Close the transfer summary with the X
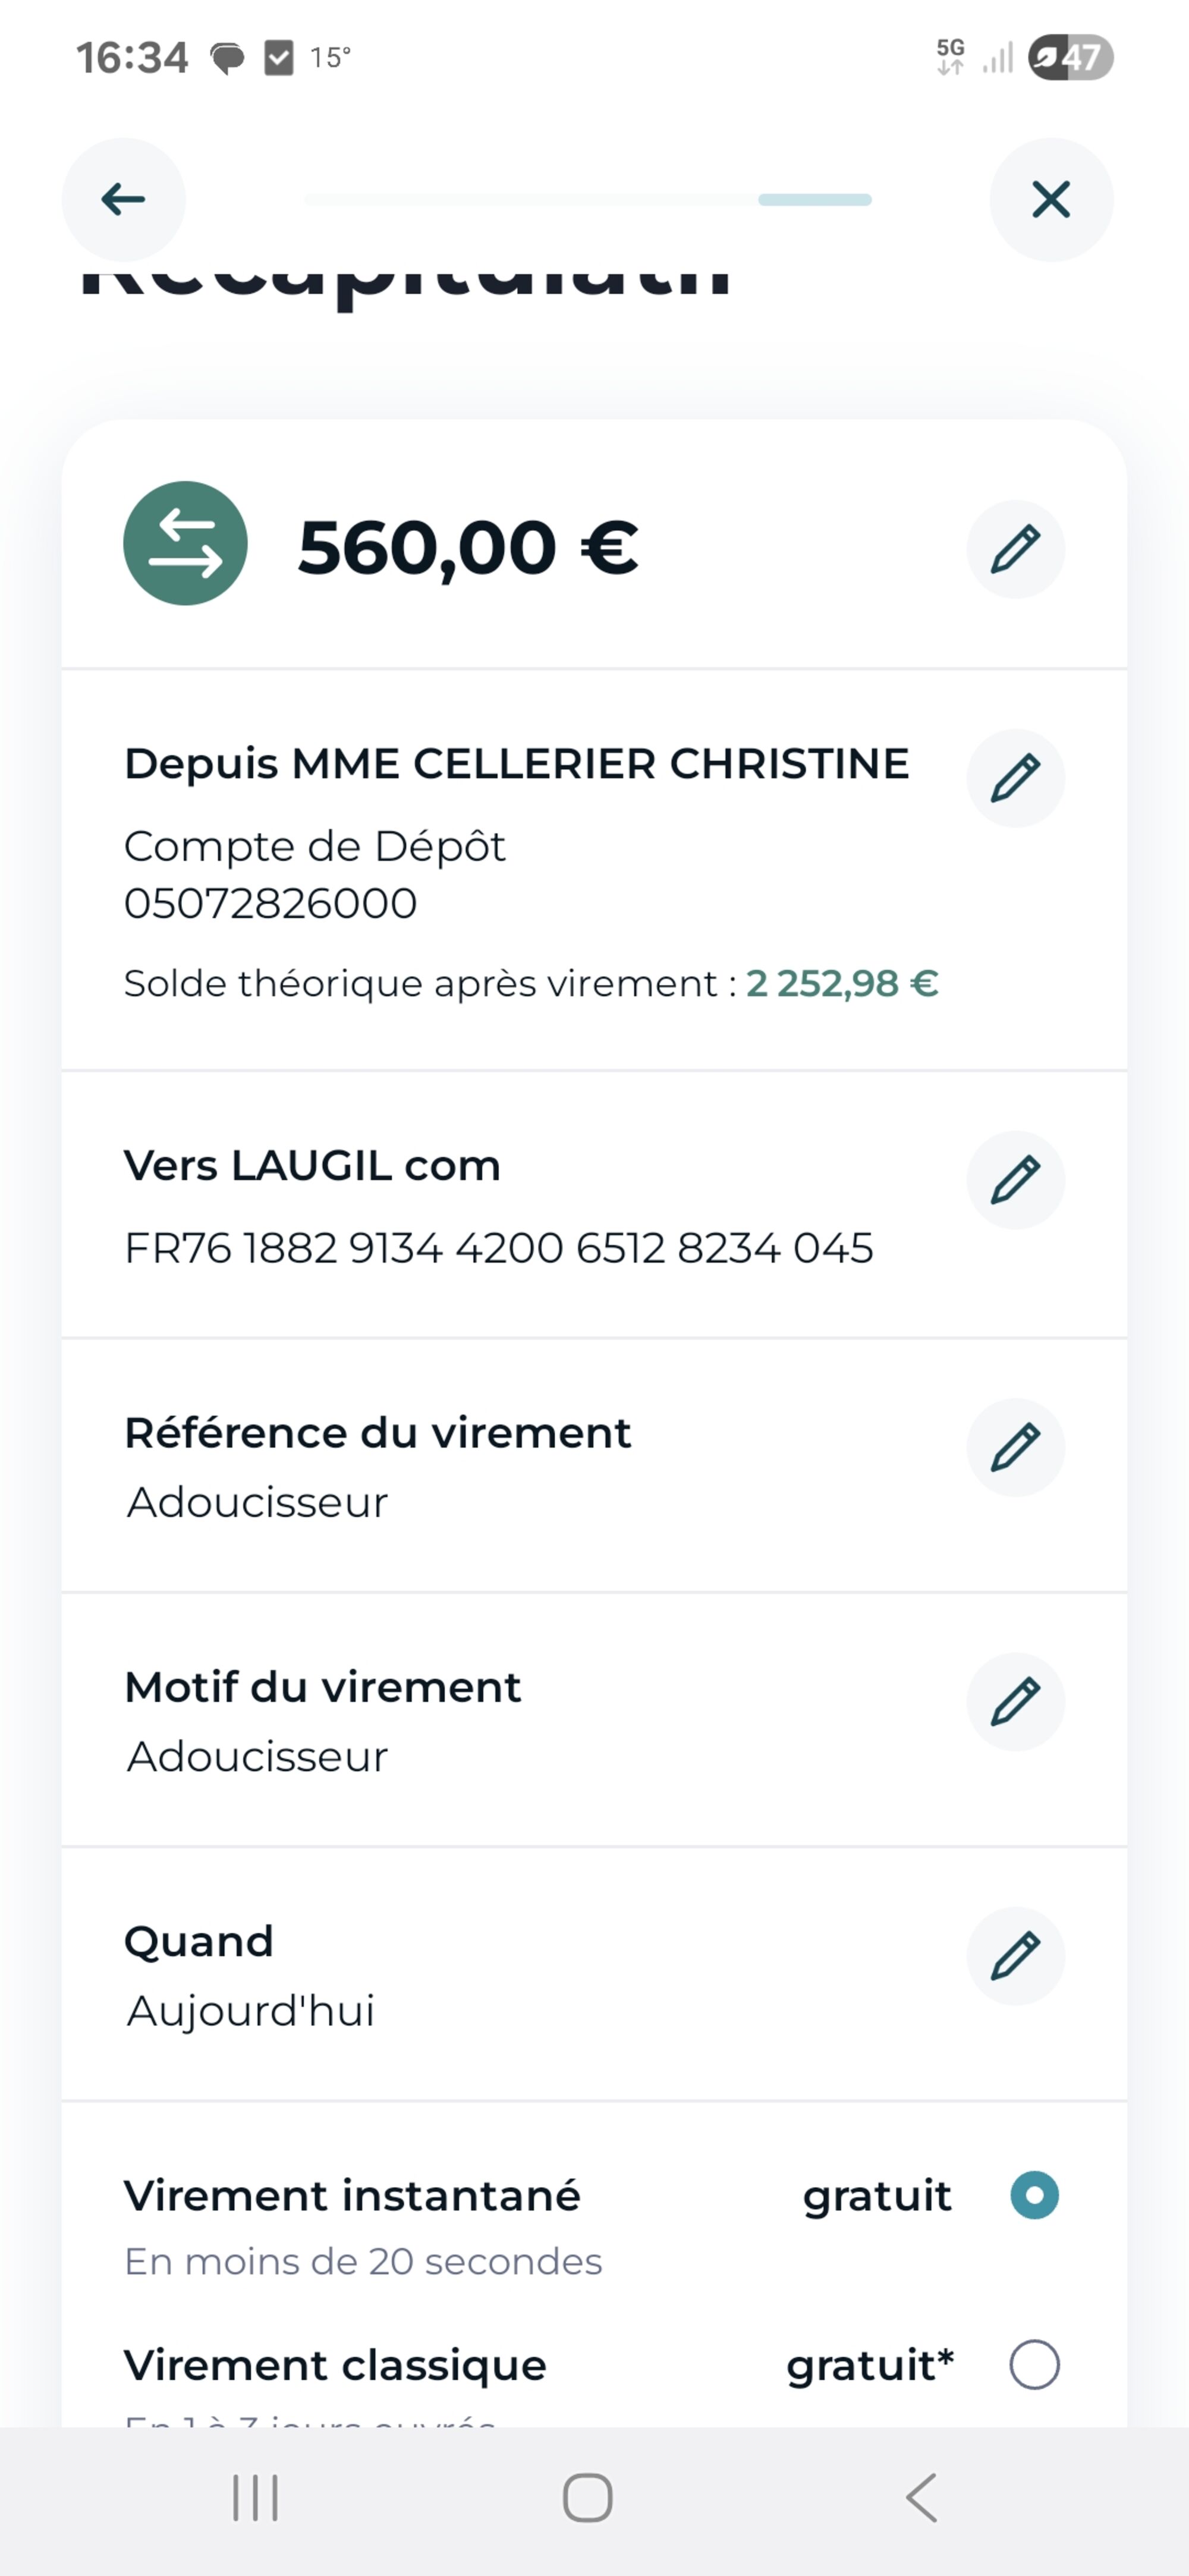Viewport: 1189px width, 2576px height. [x=1050, y=200]
